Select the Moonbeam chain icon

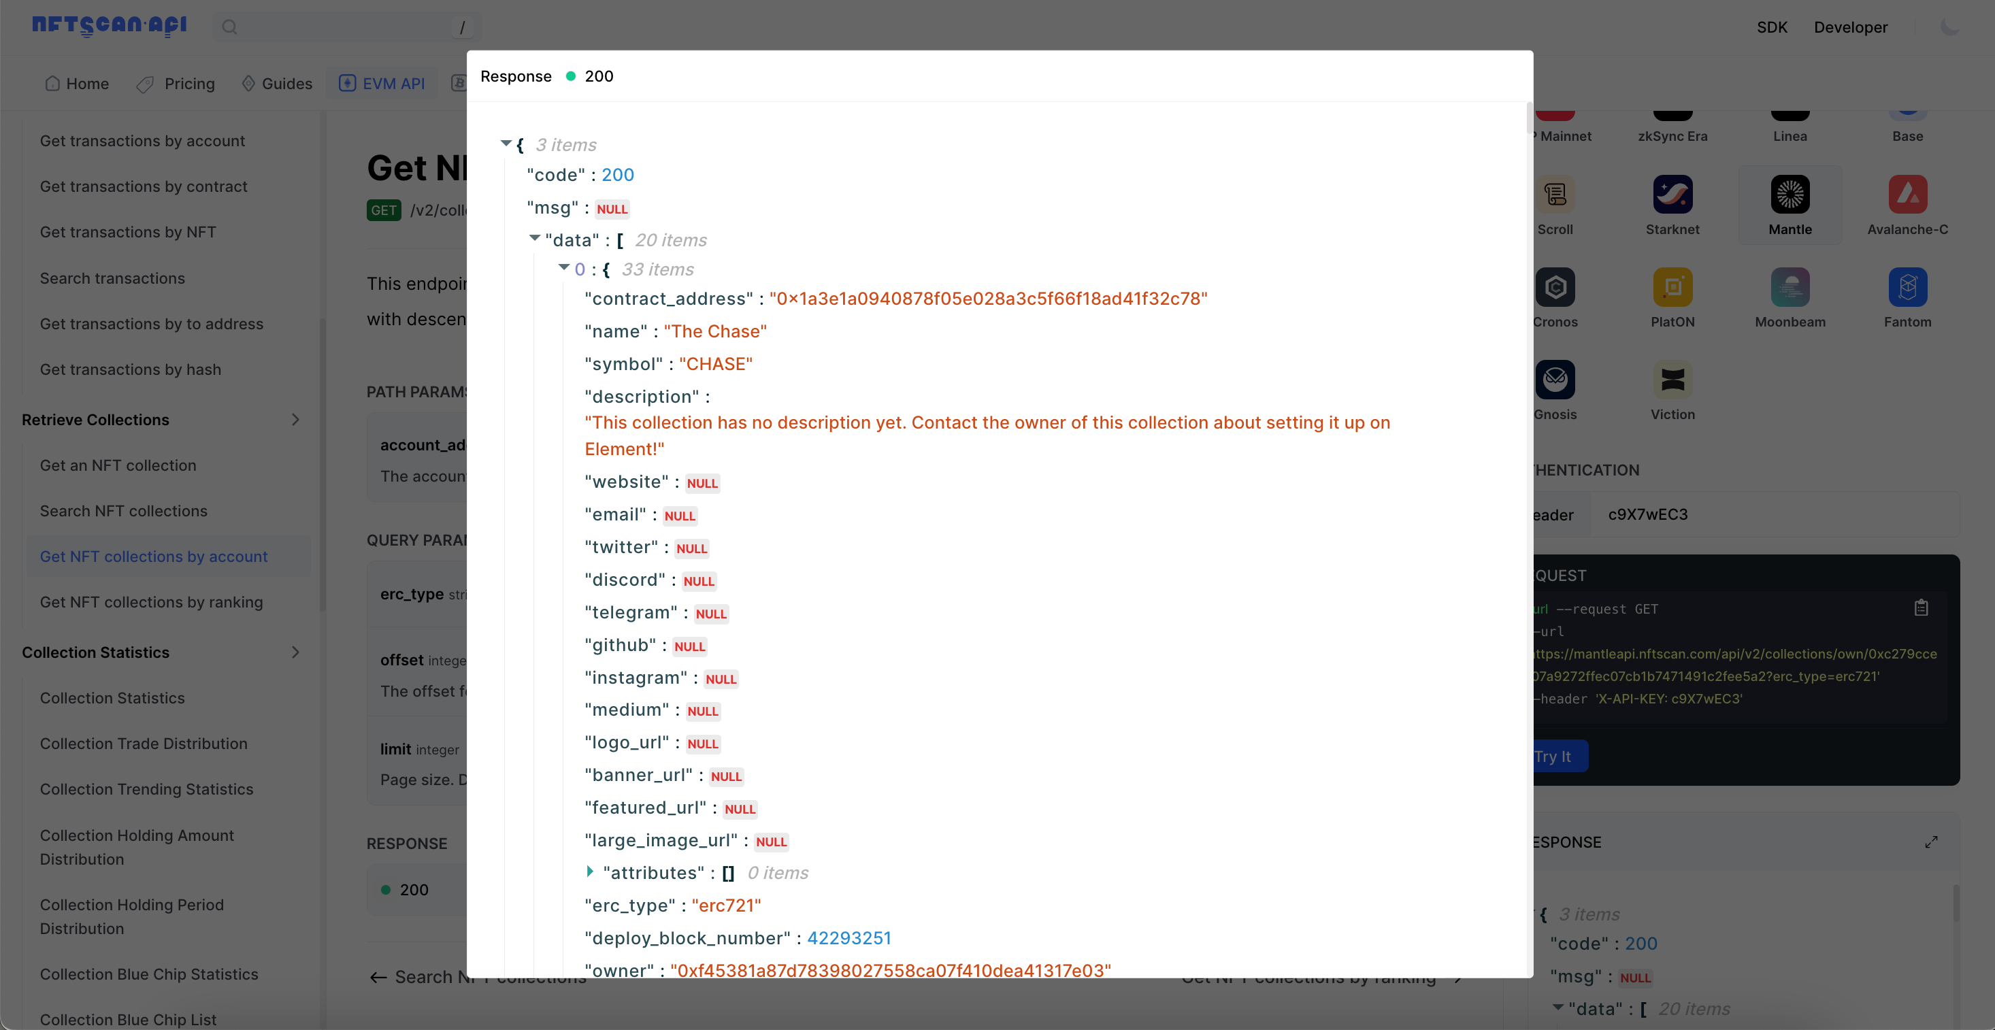coord(1790,286)
